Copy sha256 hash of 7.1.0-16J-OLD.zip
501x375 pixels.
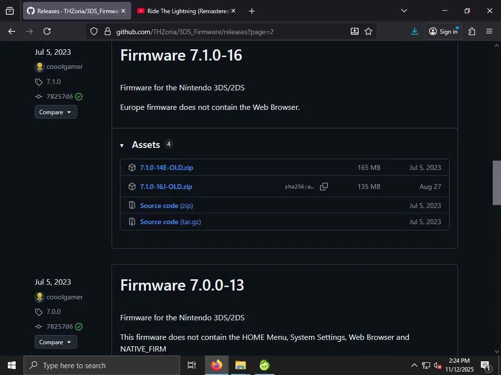point(324,187)
